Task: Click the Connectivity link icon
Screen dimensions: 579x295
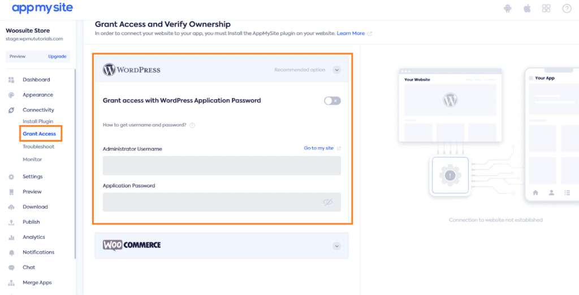Action: pyautogui.click(x=11, y=110)
